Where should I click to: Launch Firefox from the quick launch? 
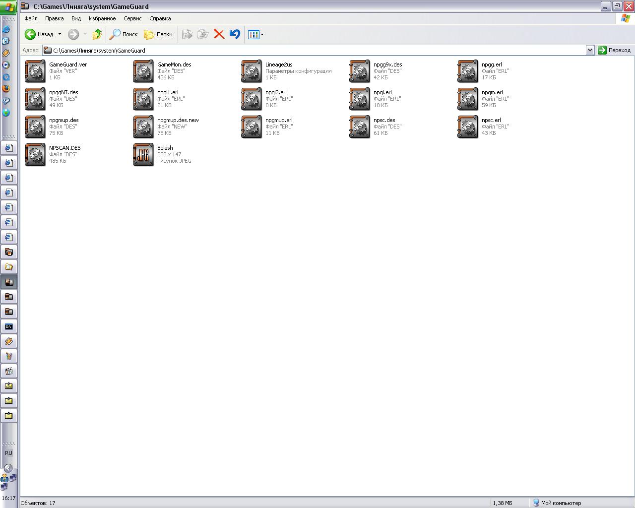(x=6, y=88)
